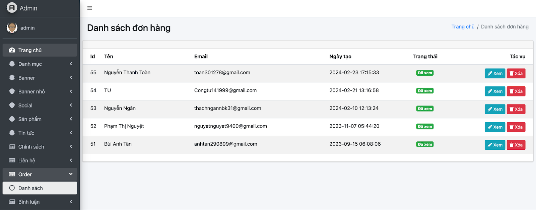
Task: Click the list icon beside Bình luận
Action: 12,202
